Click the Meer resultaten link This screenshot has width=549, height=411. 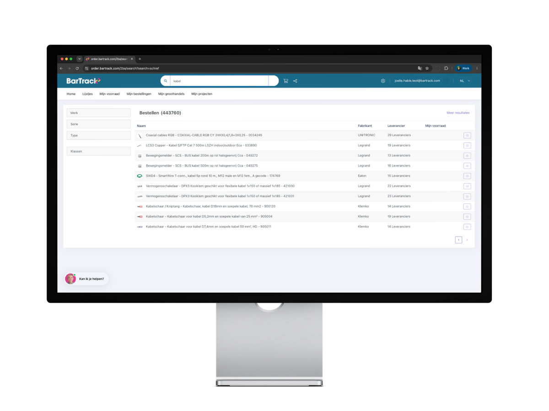(x=458, y=113)
